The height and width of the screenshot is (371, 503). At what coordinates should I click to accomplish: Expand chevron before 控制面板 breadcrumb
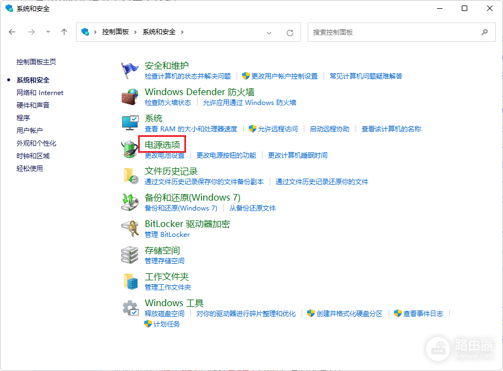pos(95,32)
